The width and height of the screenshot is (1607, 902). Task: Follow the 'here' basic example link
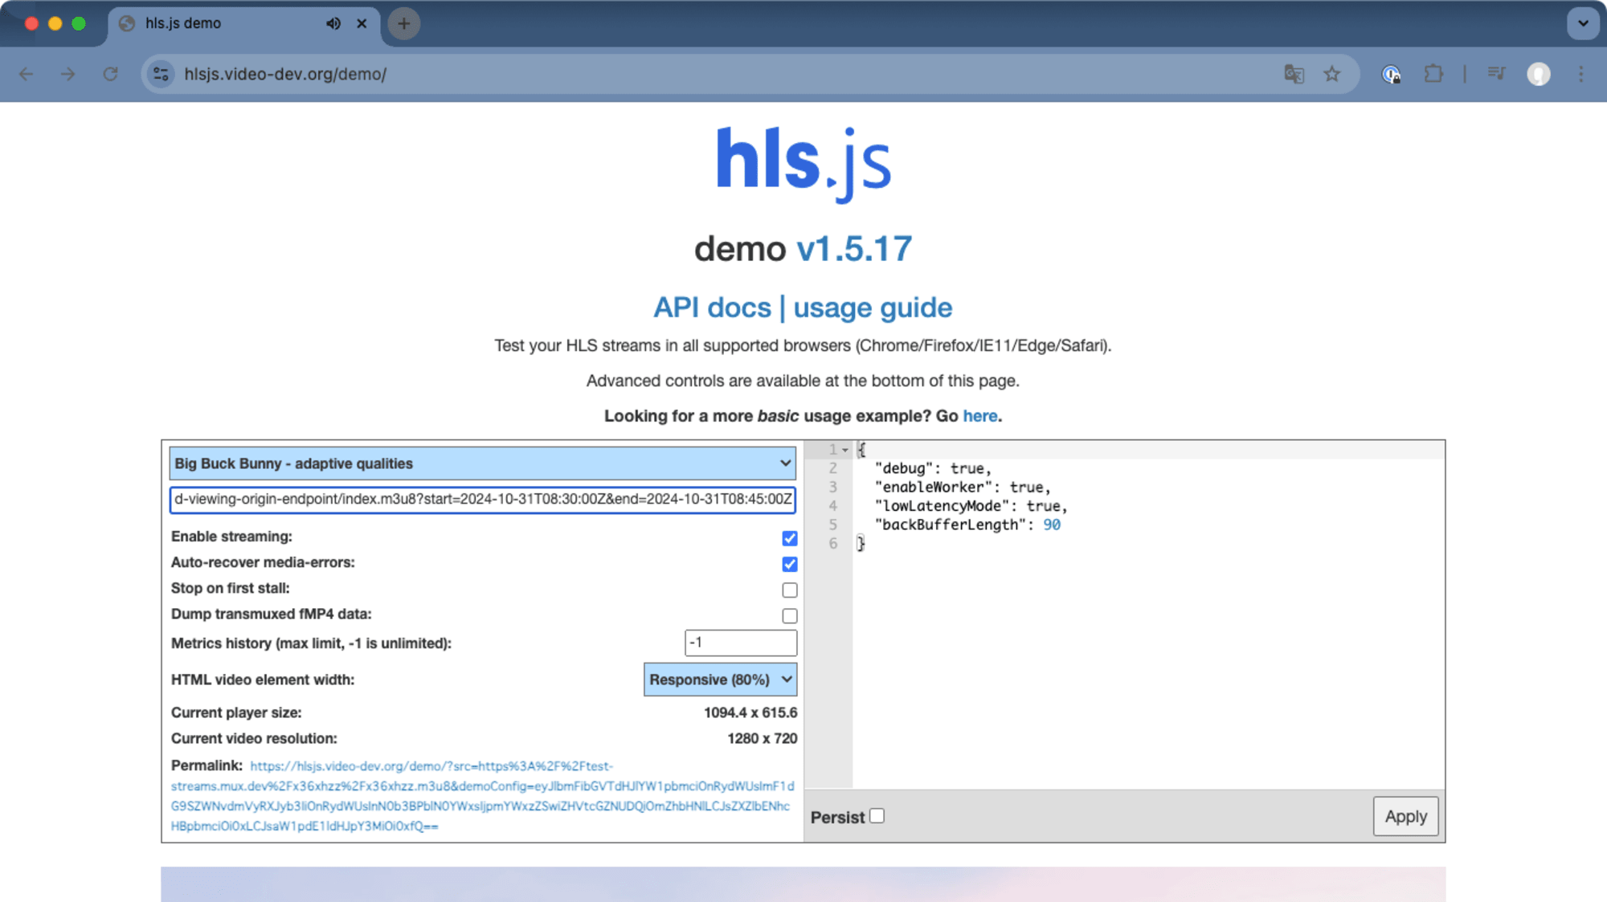click(980, 416)
